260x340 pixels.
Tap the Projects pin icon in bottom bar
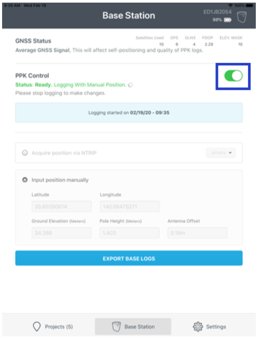37,326
